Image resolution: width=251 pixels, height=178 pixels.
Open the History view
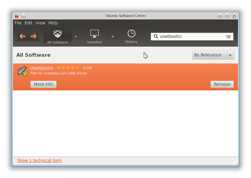coord(131,37)
